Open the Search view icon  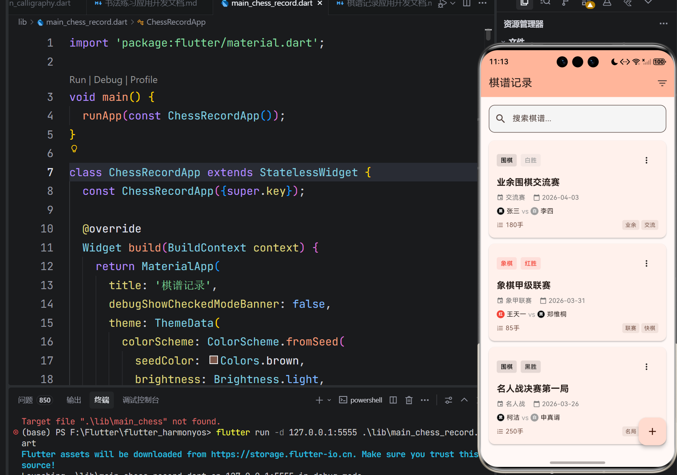click(x=545, y=3)
